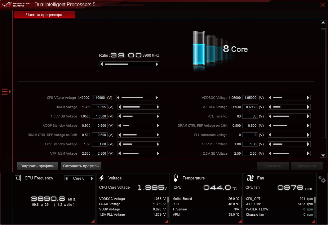Increase VDDSOC Voltage with right arrow
The height and width of the screenshot is (225, 328).
(308, 98)
